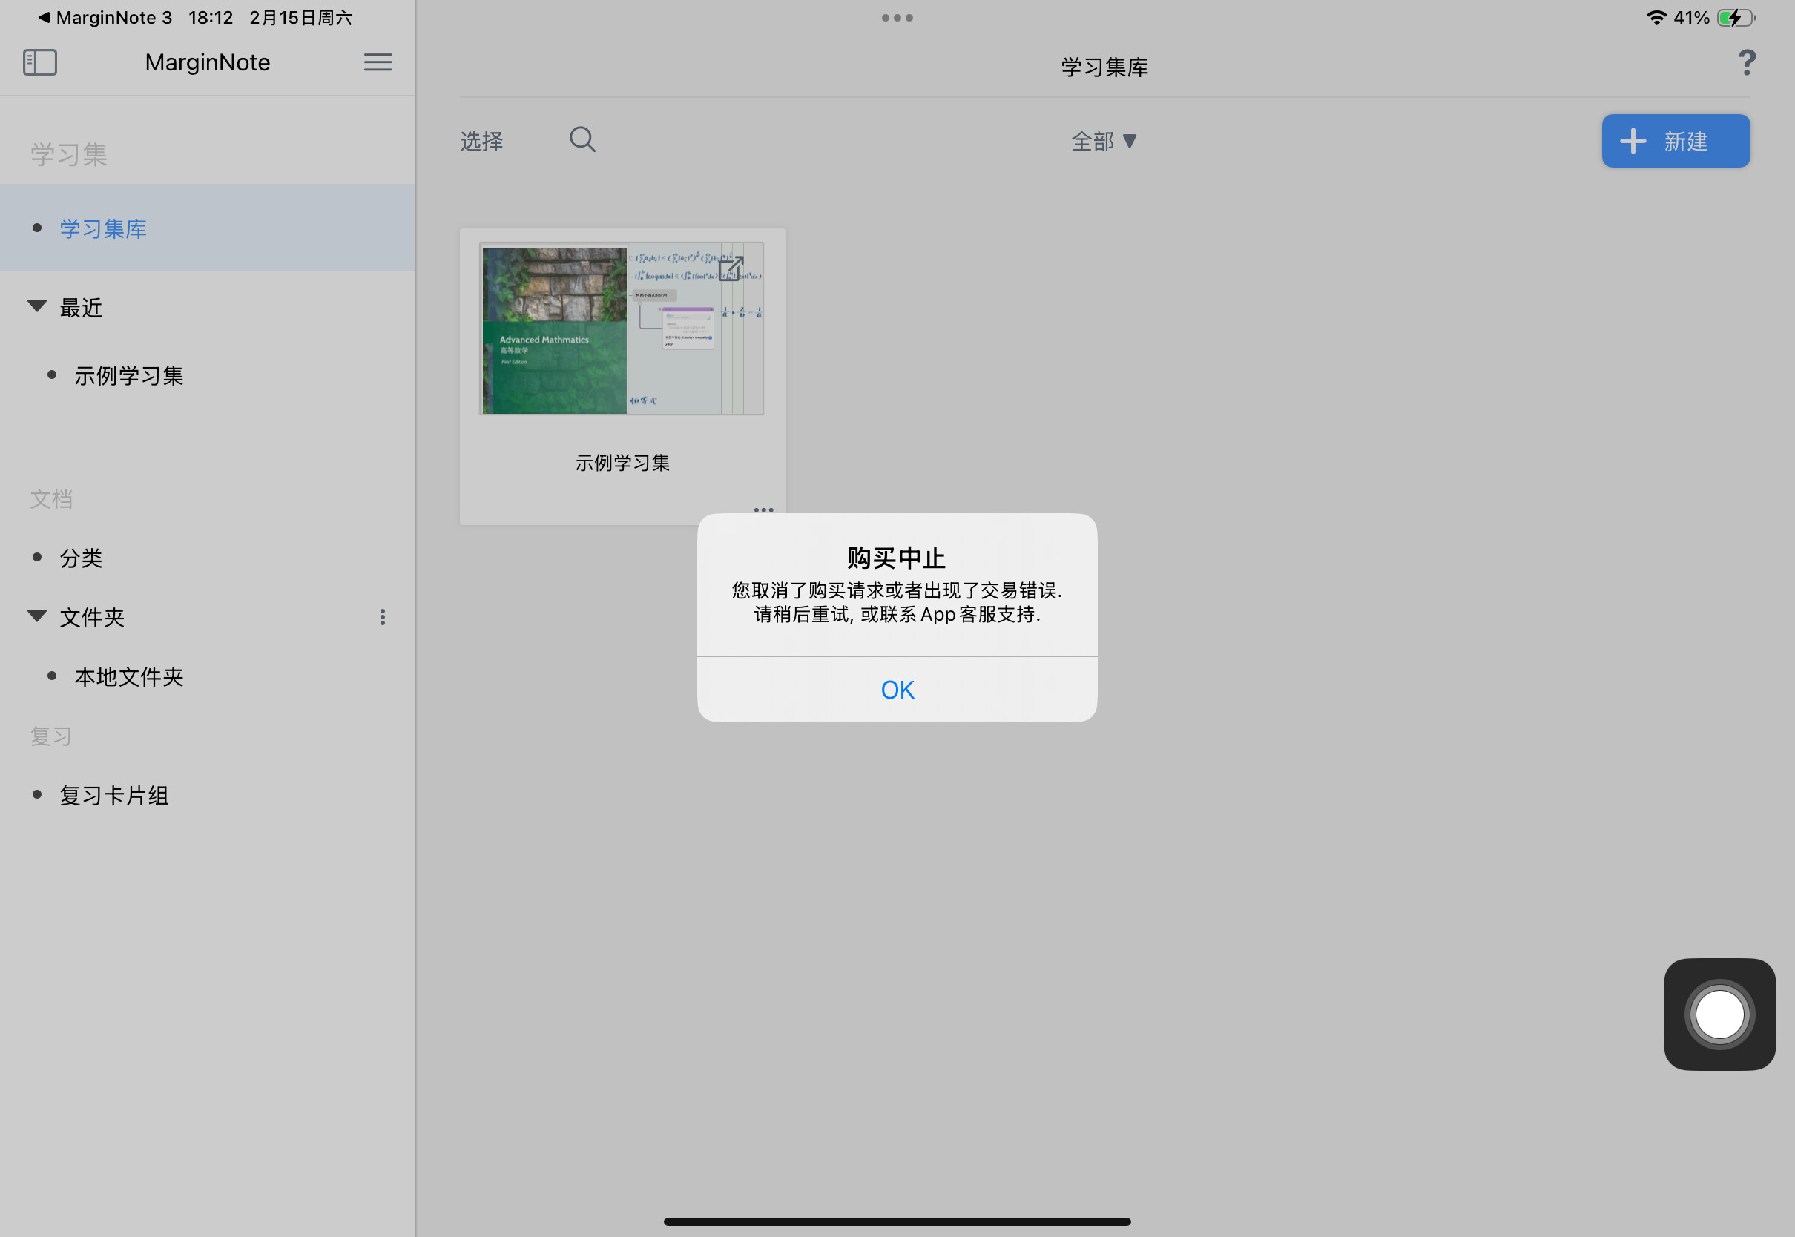Open the hamburger menu beside MarginNote

[x=378, y=62]
